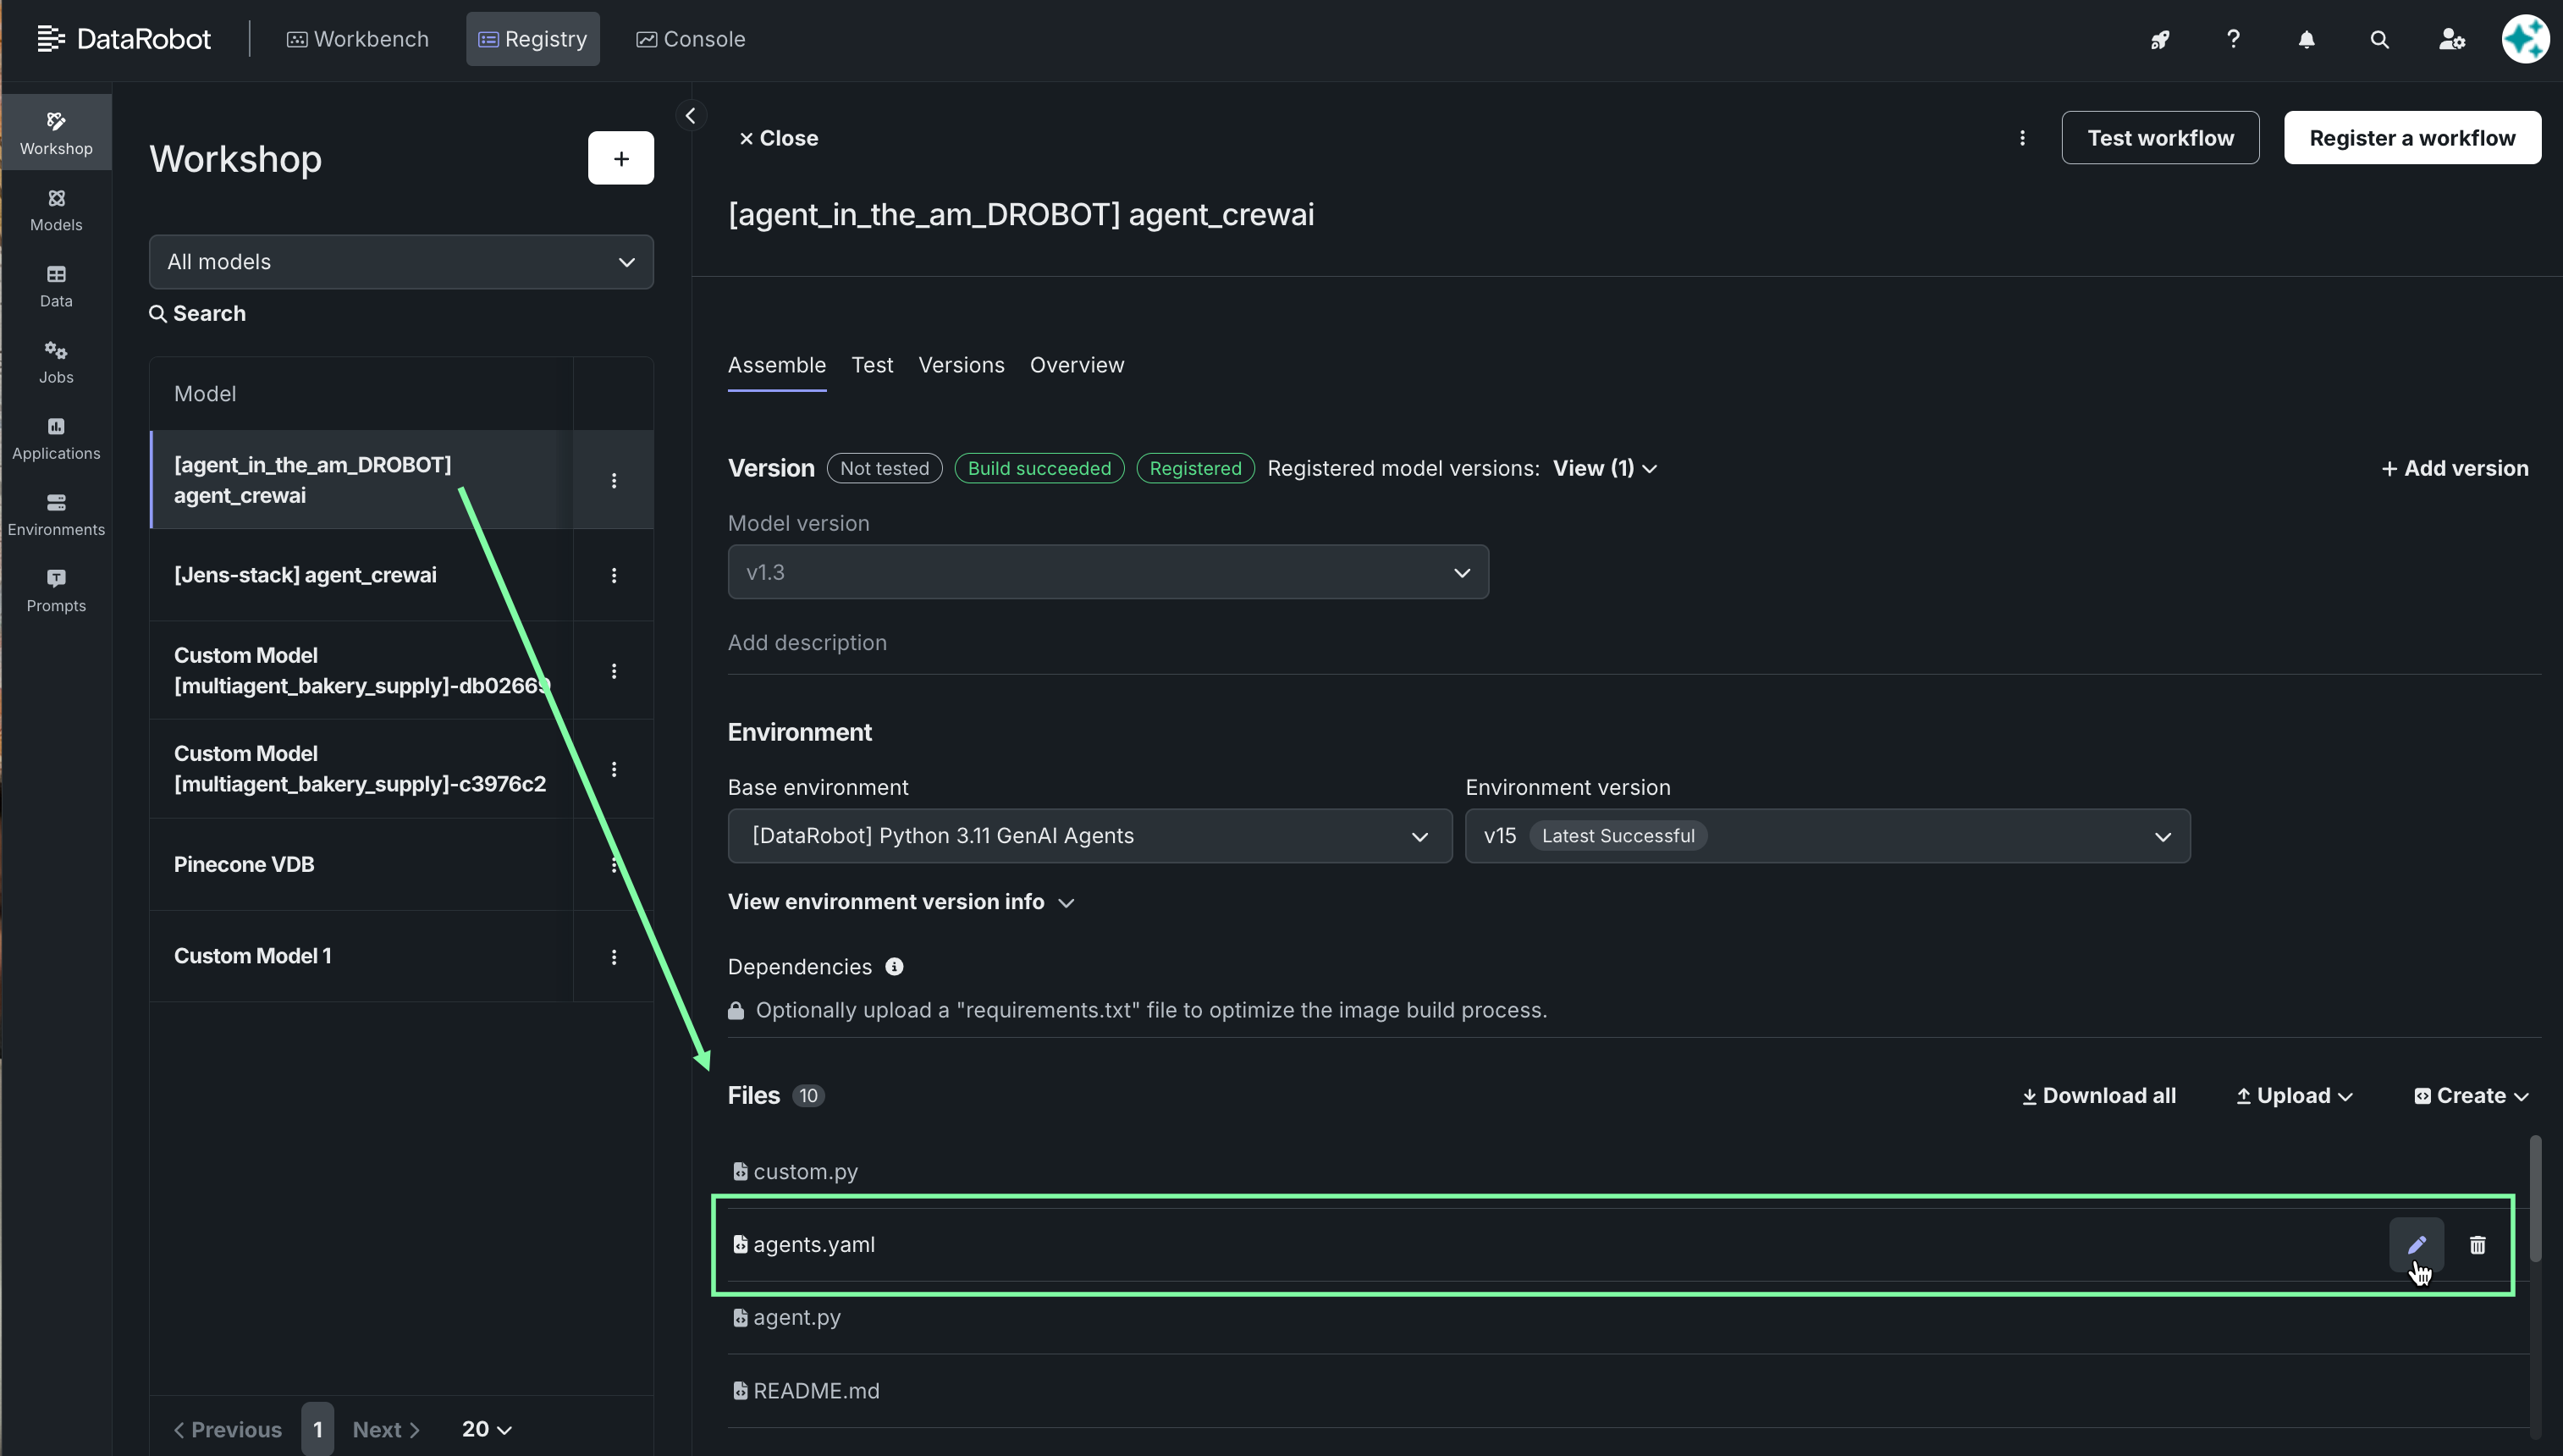Click the Dependencies info icon
The height and width of the screenshot is (1456, 2563).
895,966
